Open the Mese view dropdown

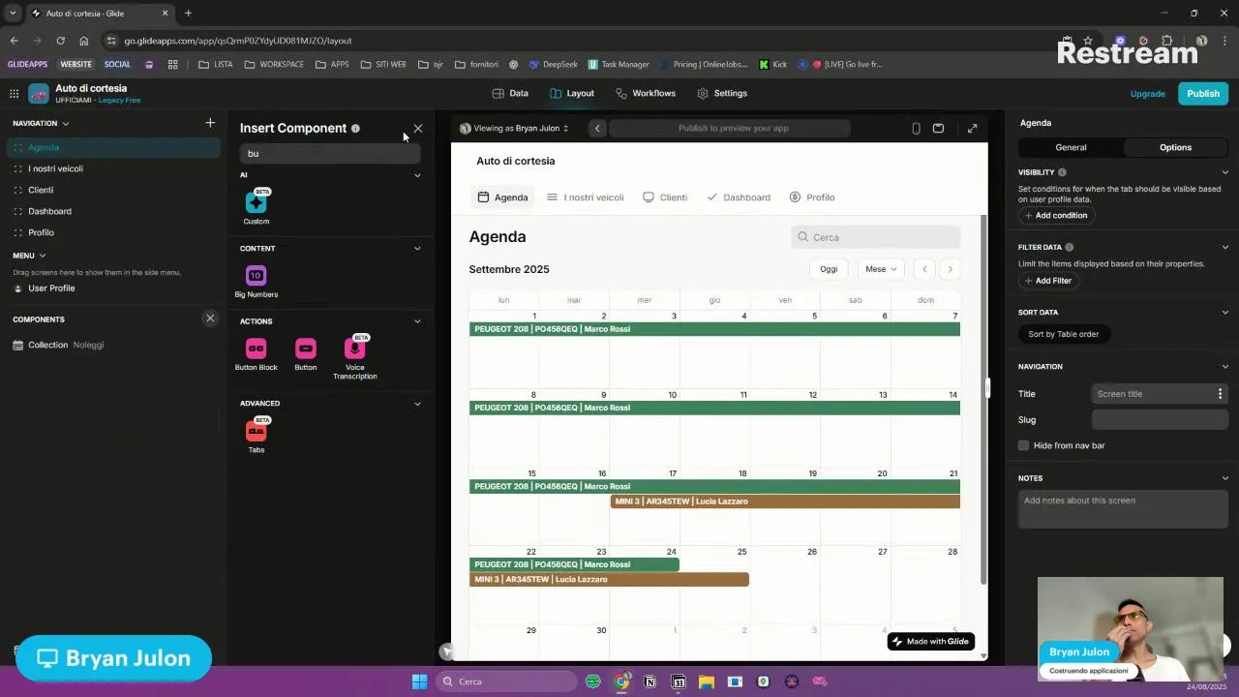(881, 269)
